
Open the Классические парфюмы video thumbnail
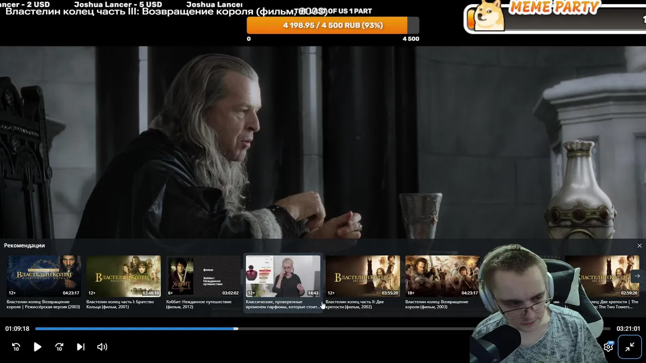[283, 276]
